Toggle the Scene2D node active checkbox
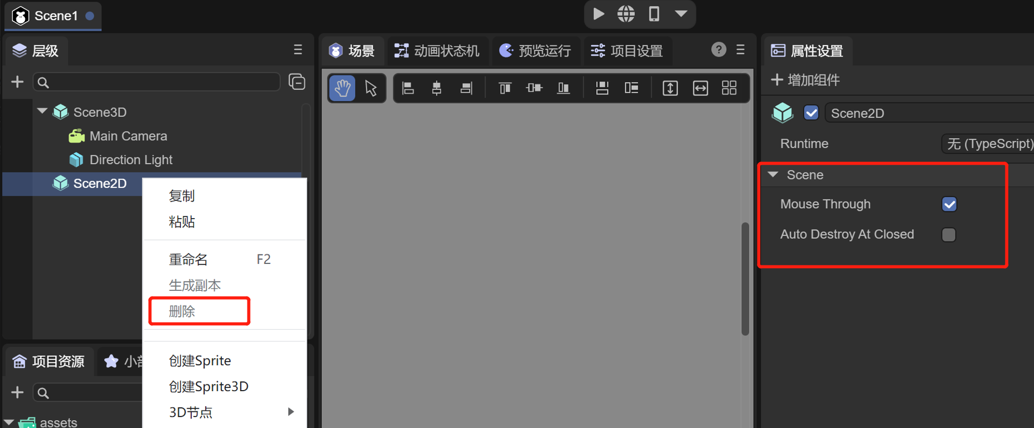The height and width of the screenshot is (428, 1034). point(811,113)
